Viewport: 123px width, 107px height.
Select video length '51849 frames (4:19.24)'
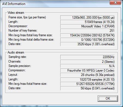(x=88, y=22)
